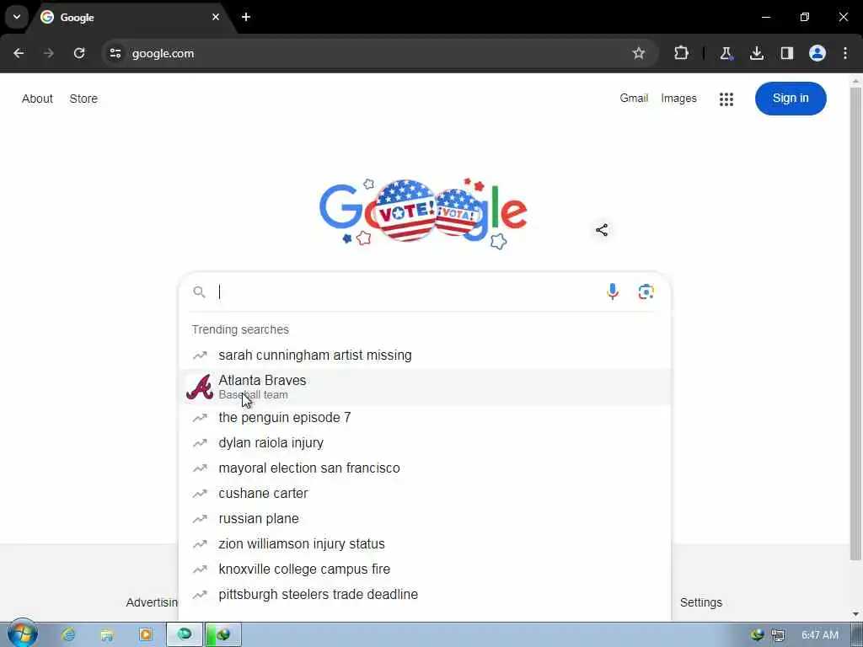Open site information icon in address bar

(x=115, y=53)
